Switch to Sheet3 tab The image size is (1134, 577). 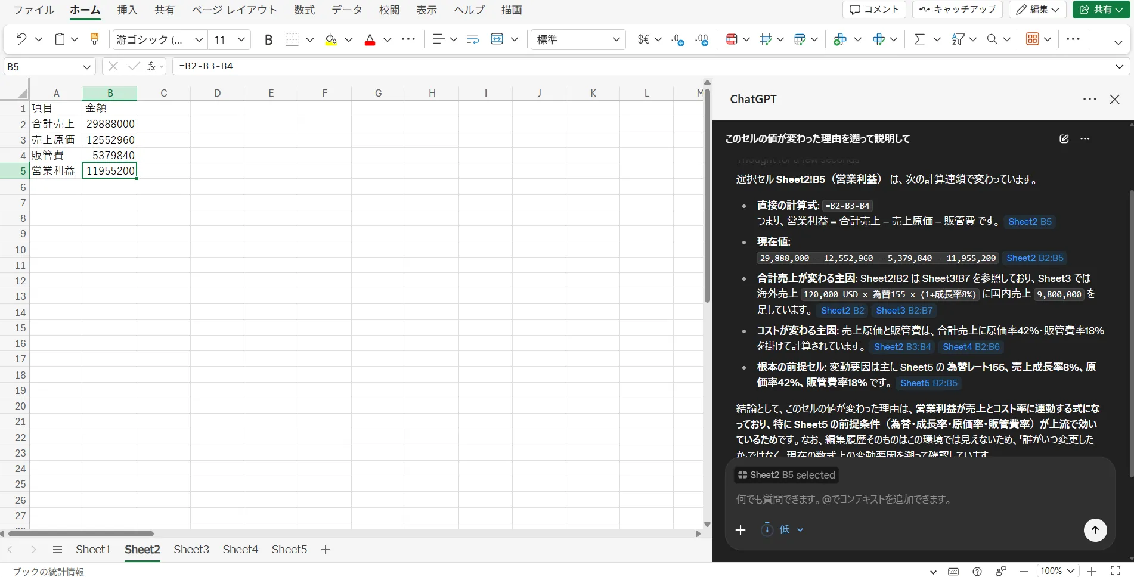coord(191,550)
